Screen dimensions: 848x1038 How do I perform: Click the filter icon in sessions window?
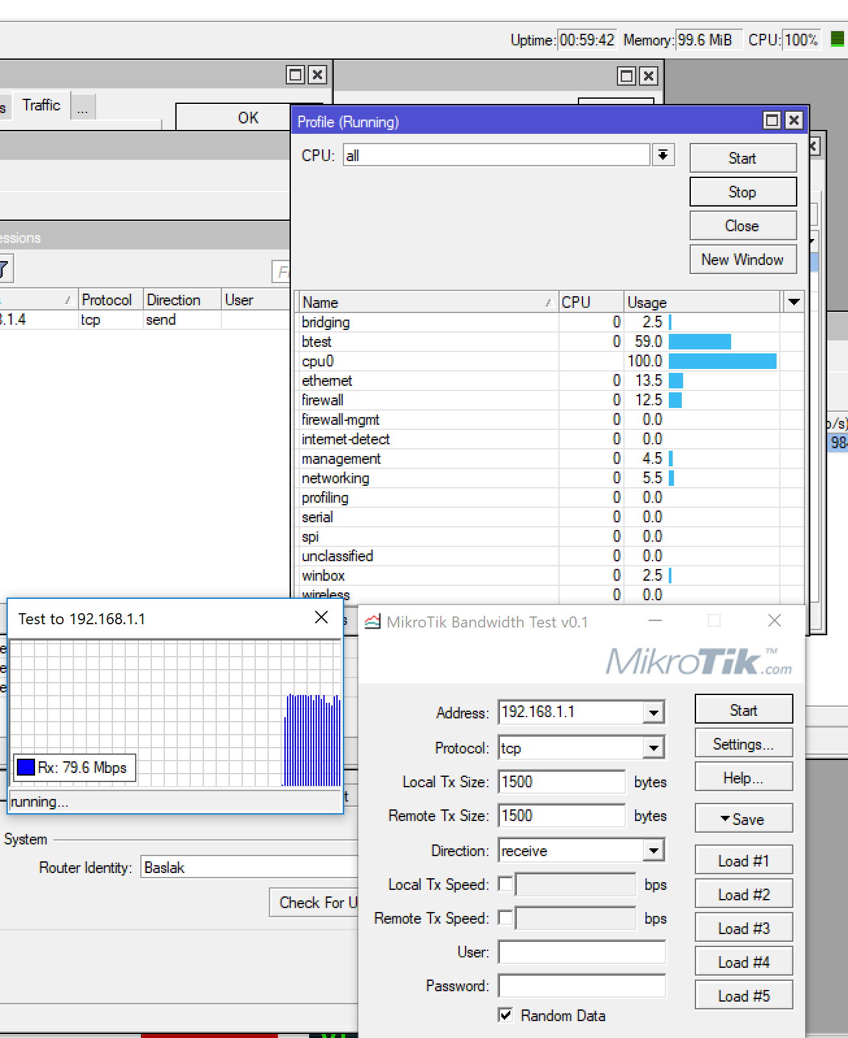[x=5, y=269]
